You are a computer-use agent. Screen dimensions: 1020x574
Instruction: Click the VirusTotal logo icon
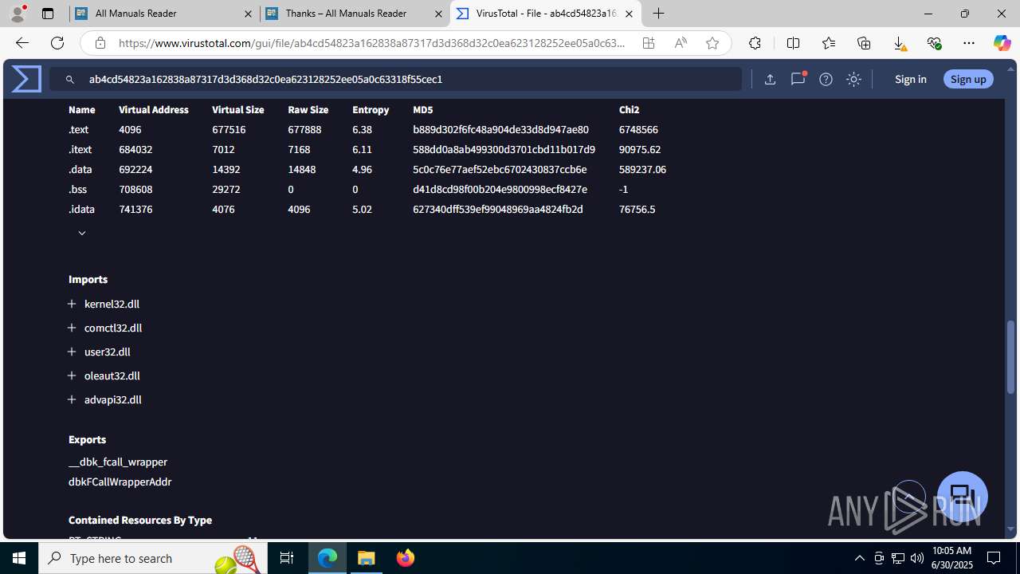[26, 79]
